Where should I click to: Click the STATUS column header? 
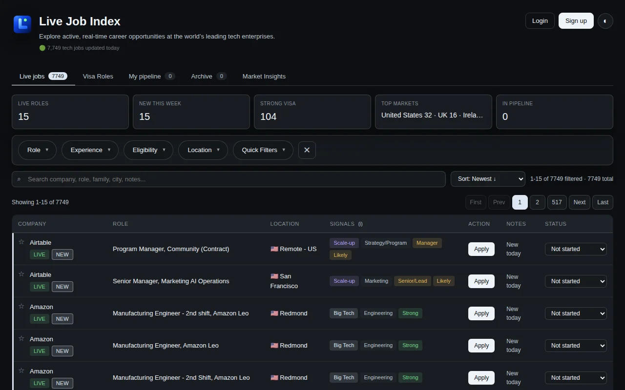click(556, 224)
